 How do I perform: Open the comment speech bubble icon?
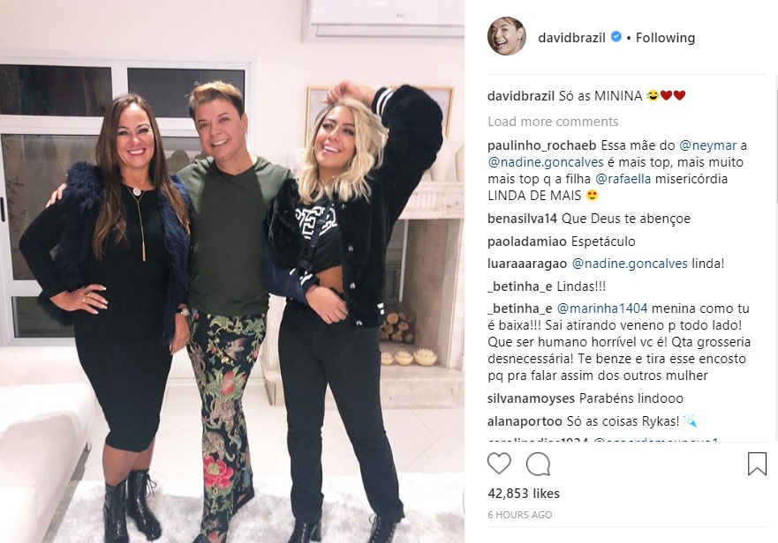(538, 465)
